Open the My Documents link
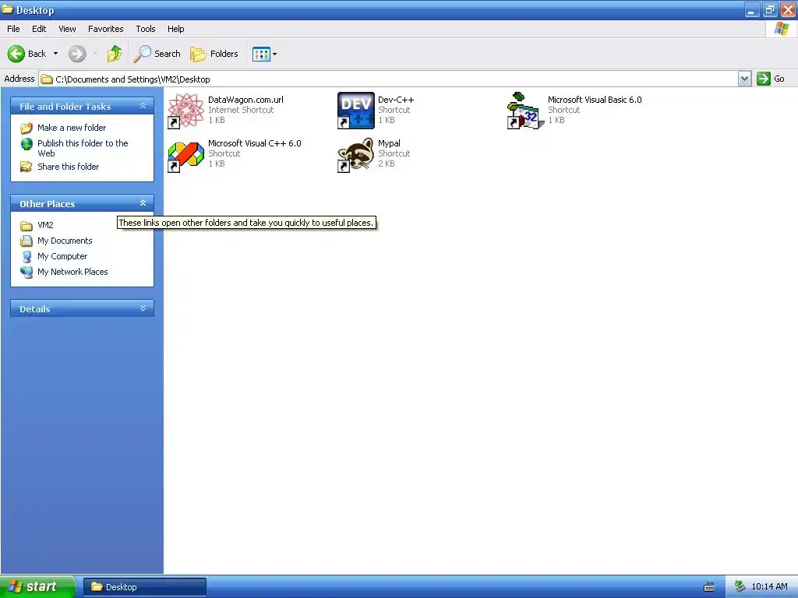The image size is (798, 598). pyautogui.click(x=65, y=241)
